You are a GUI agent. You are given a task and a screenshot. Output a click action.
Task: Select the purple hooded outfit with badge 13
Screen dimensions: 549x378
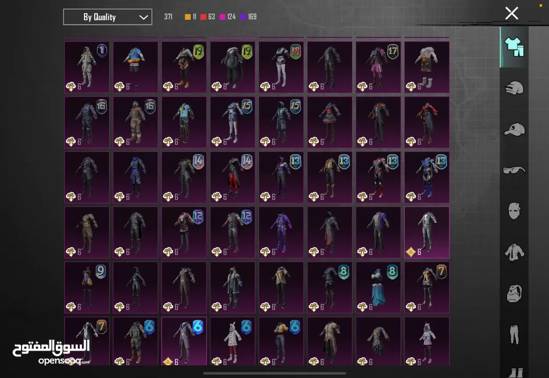[281, 177]
